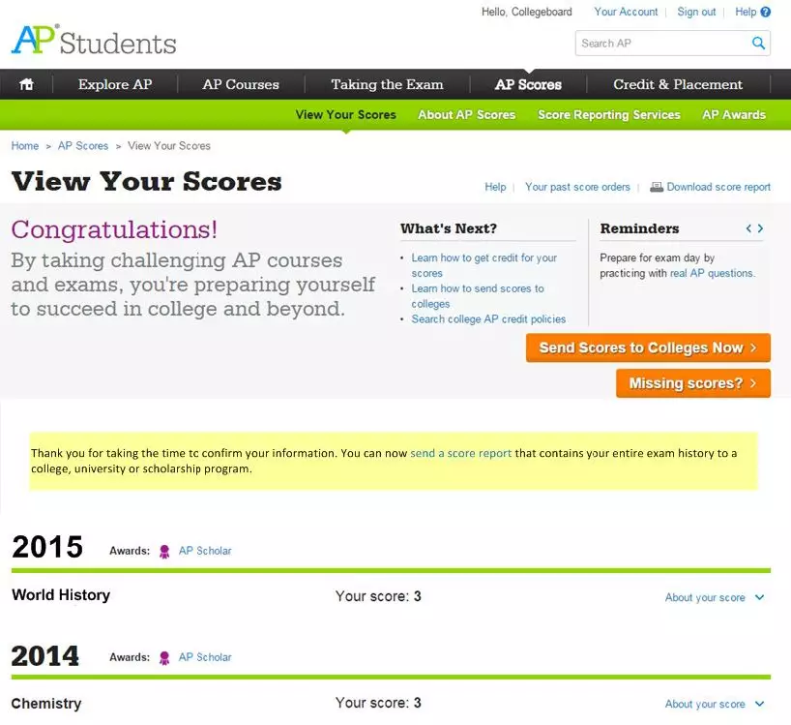Click the Hello, Collegeboard greeting
Image resolution: width=791 pixels, height=725 pixels.
coord(527,12)
